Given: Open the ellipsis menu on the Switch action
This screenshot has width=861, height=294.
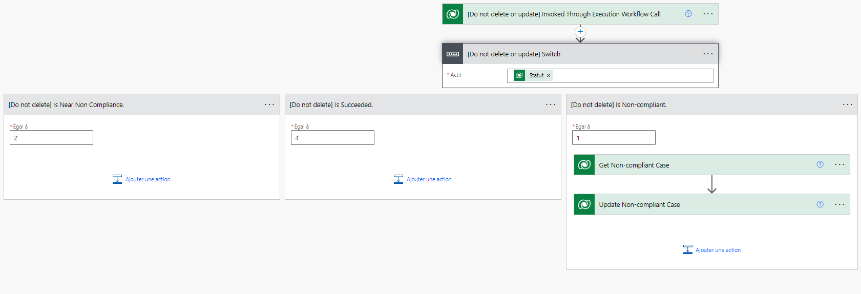Looking at the screenshot, I should (x=708, y=54).
